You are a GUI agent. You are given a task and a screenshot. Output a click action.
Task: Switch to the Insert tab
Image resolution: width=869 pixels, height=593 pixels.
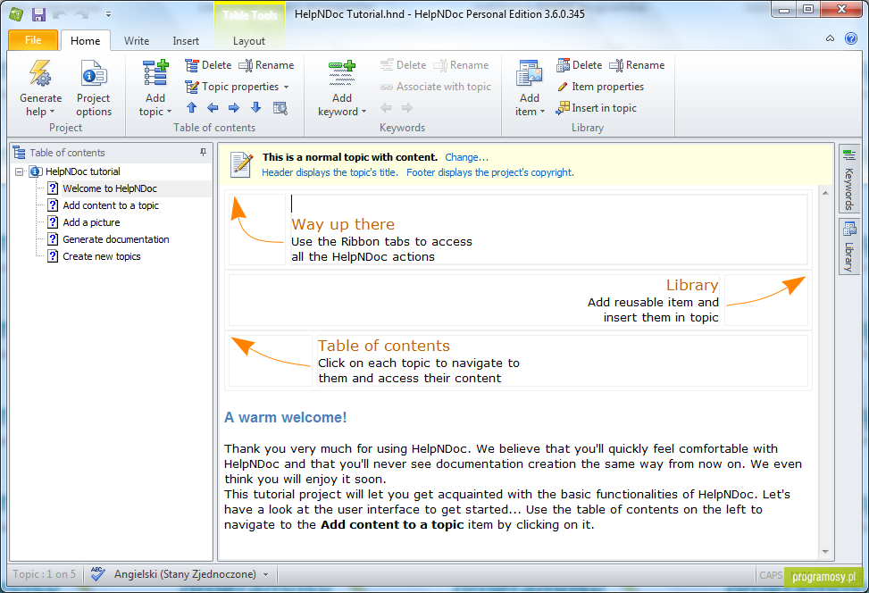186,40
